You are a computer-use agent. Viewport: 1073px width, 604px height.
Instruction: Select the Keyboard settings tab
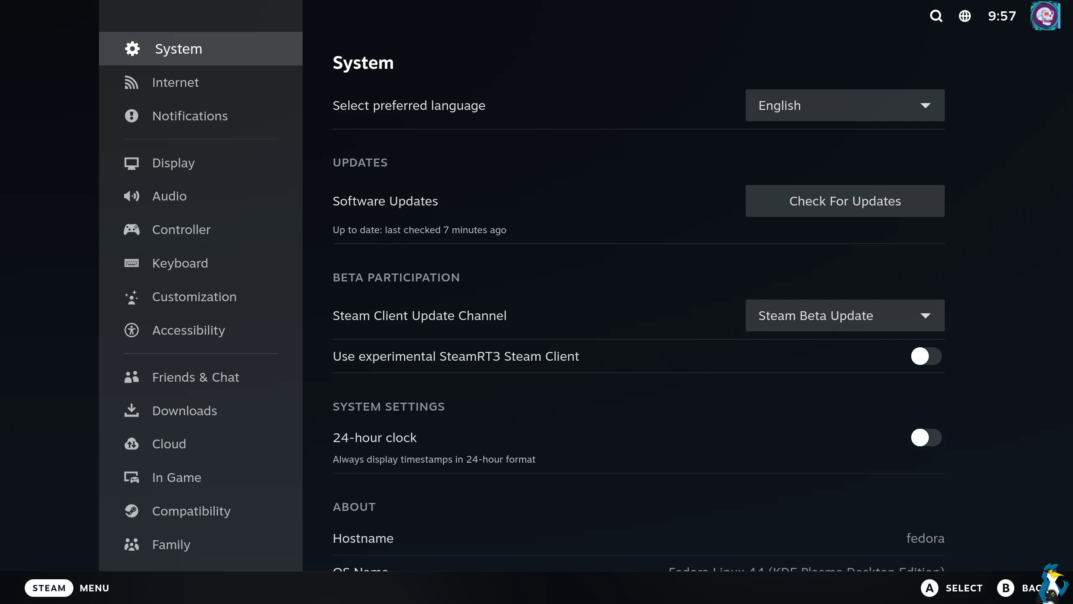point(200,263)
